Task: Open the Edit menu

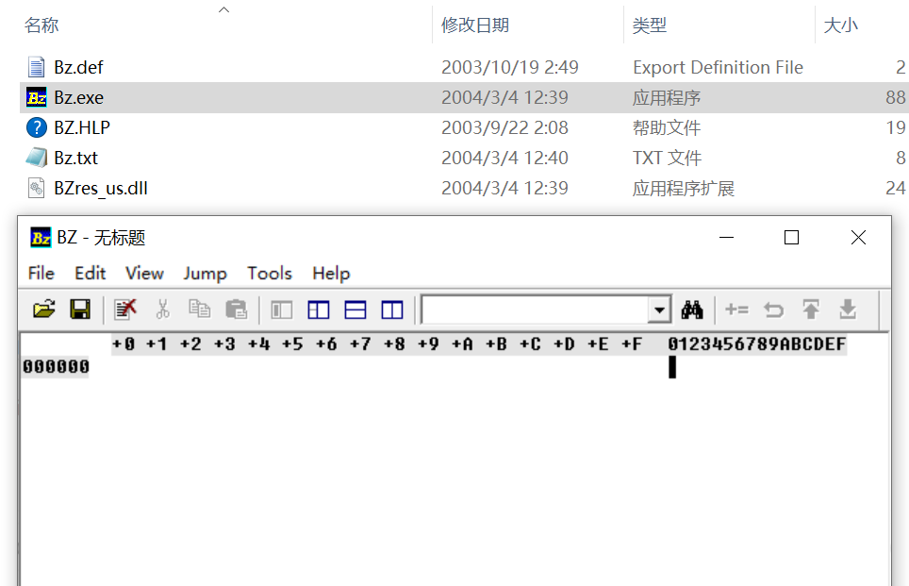Action: coord(90,273)
